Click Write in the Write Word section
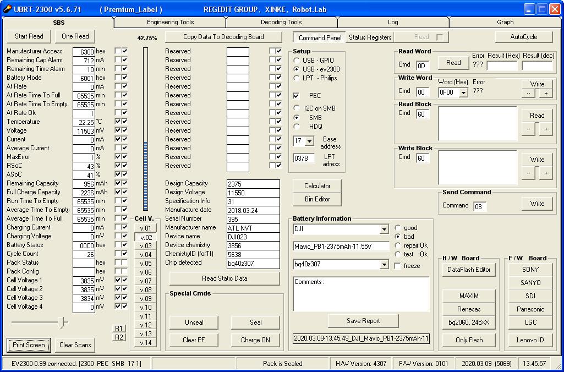Screen dimensions: 564x372 tap(537, 84)
